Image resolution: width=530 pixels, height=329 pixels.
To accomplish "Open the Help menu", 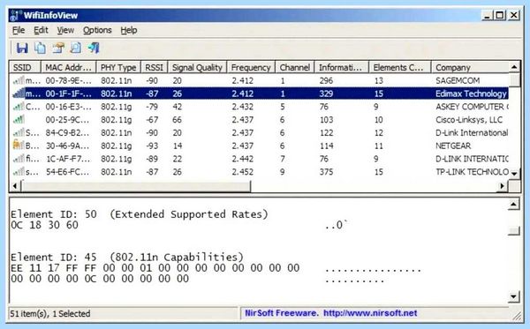I will point(129,30).
